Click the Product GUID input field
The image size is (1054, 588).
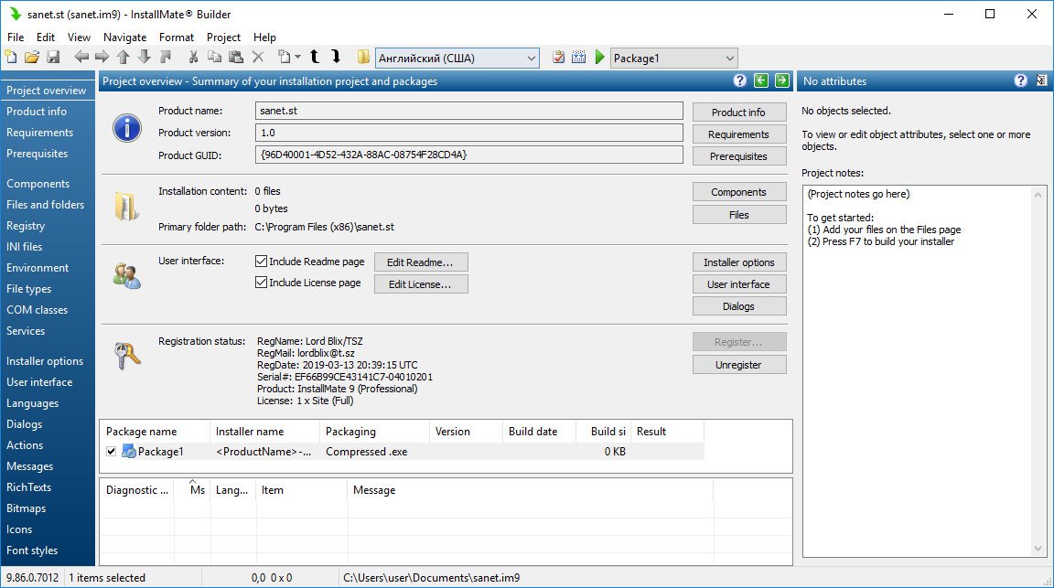469,155
